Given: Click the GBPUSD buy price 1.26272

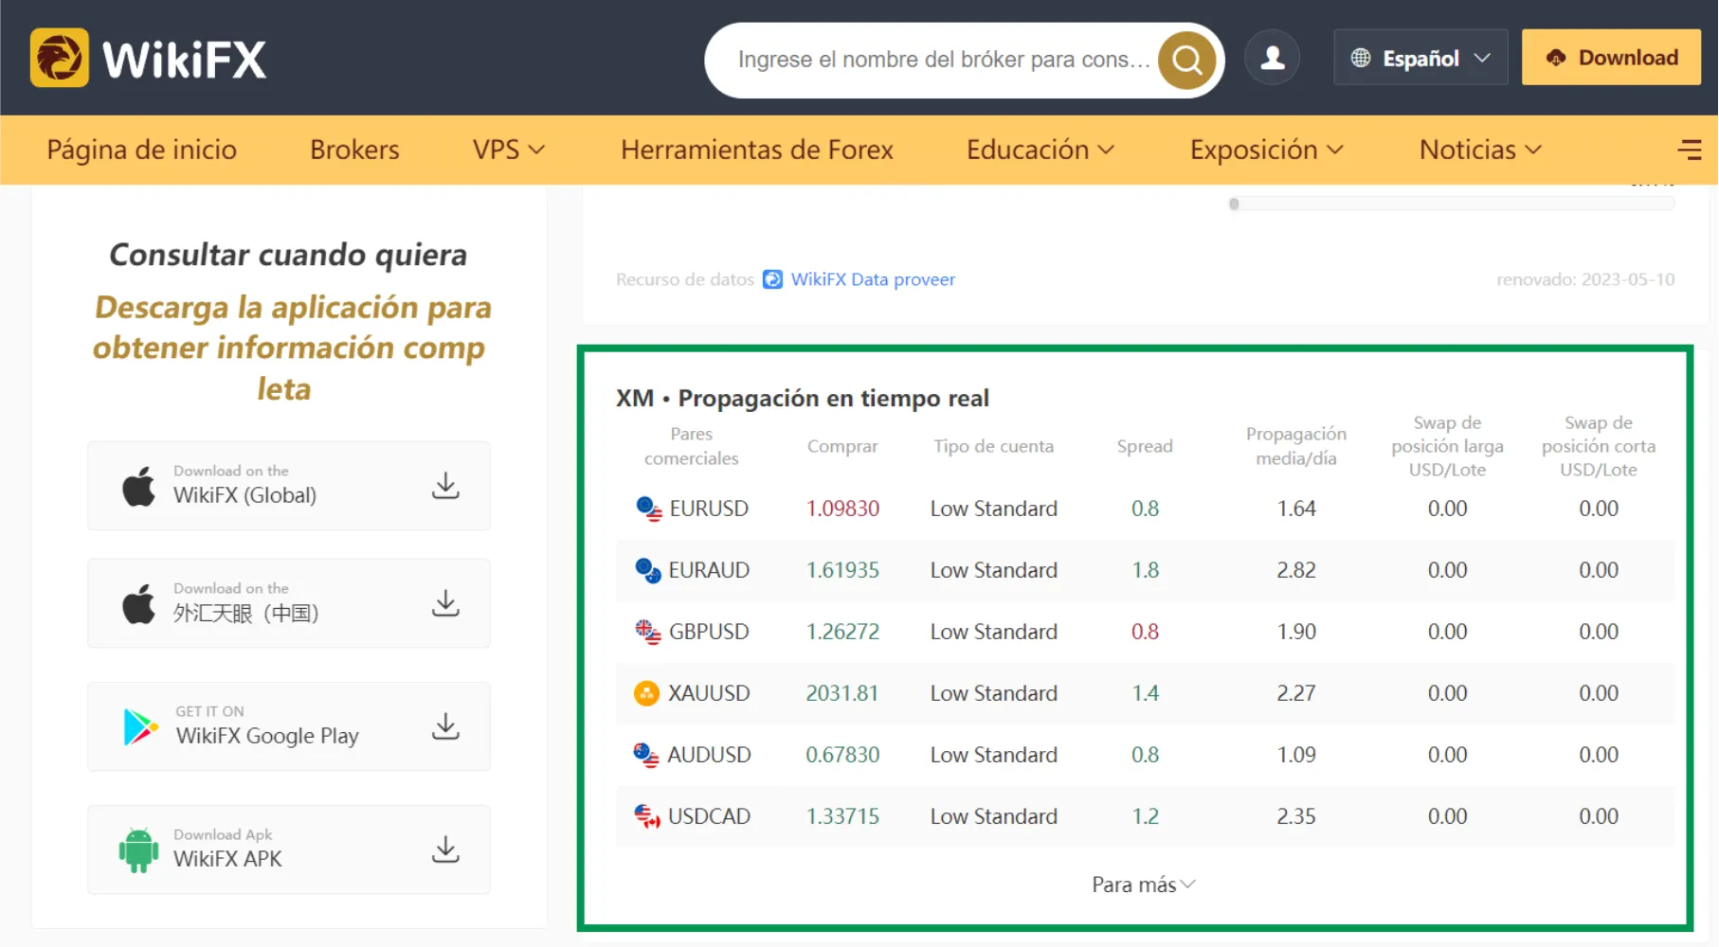Looking at the screenshot, I should (x=842, y=632).
